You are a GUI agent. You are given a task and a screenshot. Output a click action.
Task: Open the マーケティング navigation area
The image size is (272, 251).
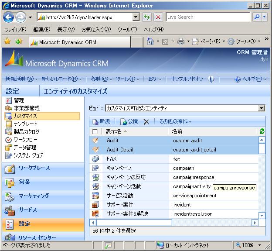click(43, 197)
